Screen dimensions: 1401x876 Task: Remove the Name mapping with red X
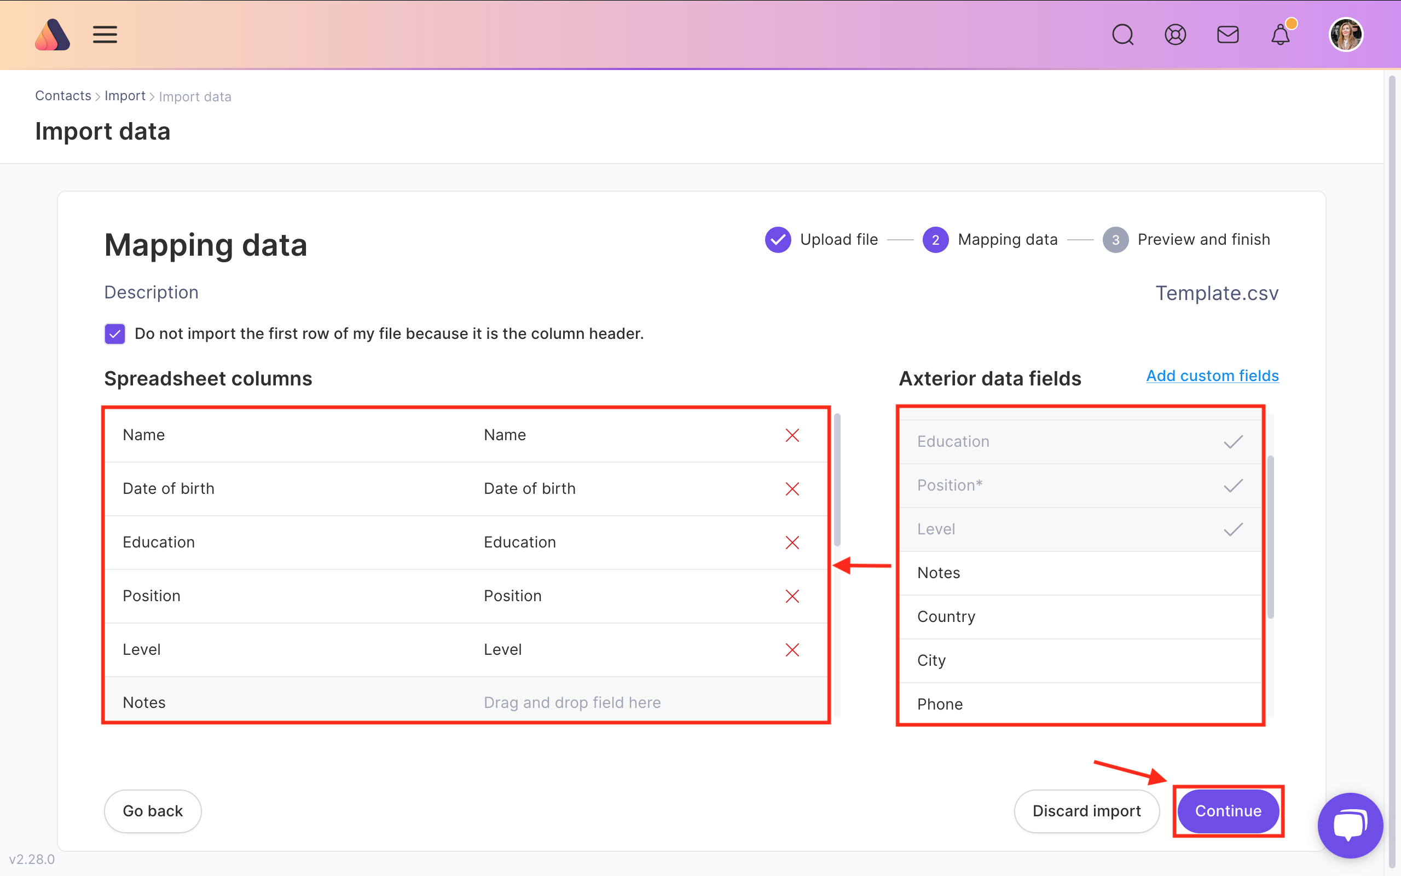[792, 435]
